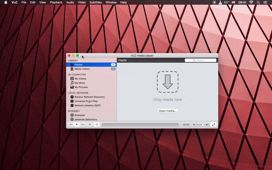This screenshot has width=272, height=170.
Task: Open the Media Library item icon
Action: [x=72, y=69]
